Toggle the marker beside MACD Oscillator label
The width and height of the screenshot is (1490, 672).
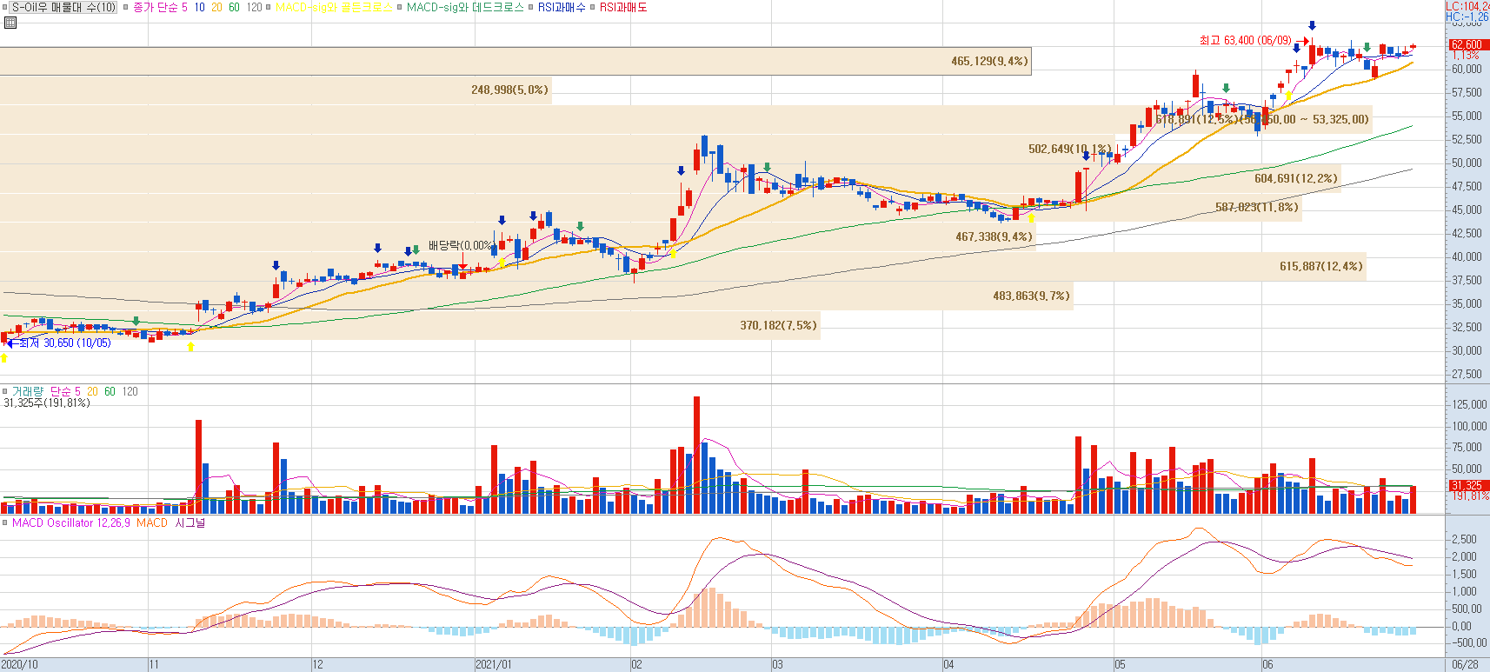click(x=5, y=522)
